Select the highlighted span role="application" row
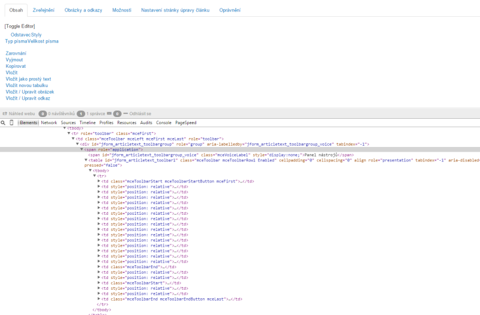The width and height of the screenshot is (480, 315). tap(240, 149)
